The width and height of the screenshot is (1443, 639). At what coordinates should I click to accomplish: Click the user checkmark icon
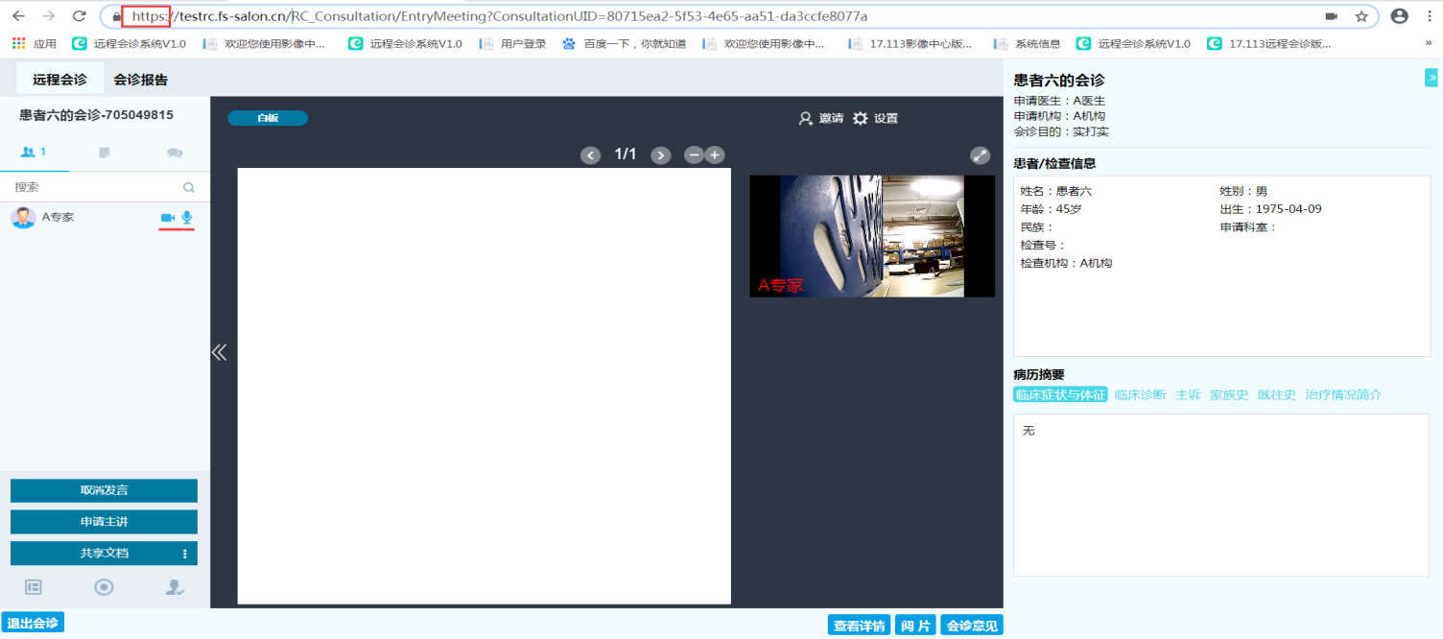(x=175, y=587)
